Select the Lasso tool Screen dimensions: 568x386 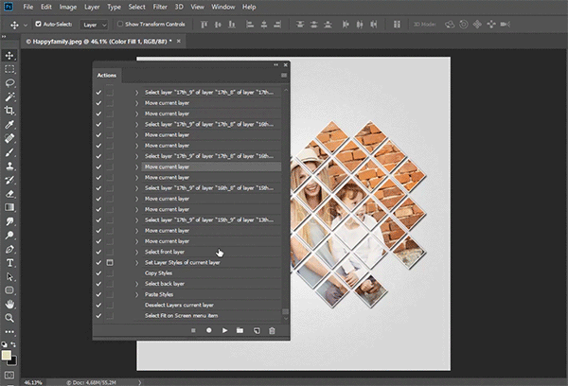point(9,83)
